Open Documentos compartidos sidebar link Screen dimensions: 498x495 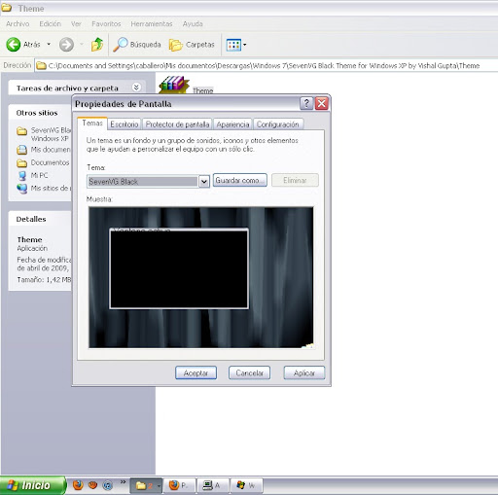pos(43,162)
